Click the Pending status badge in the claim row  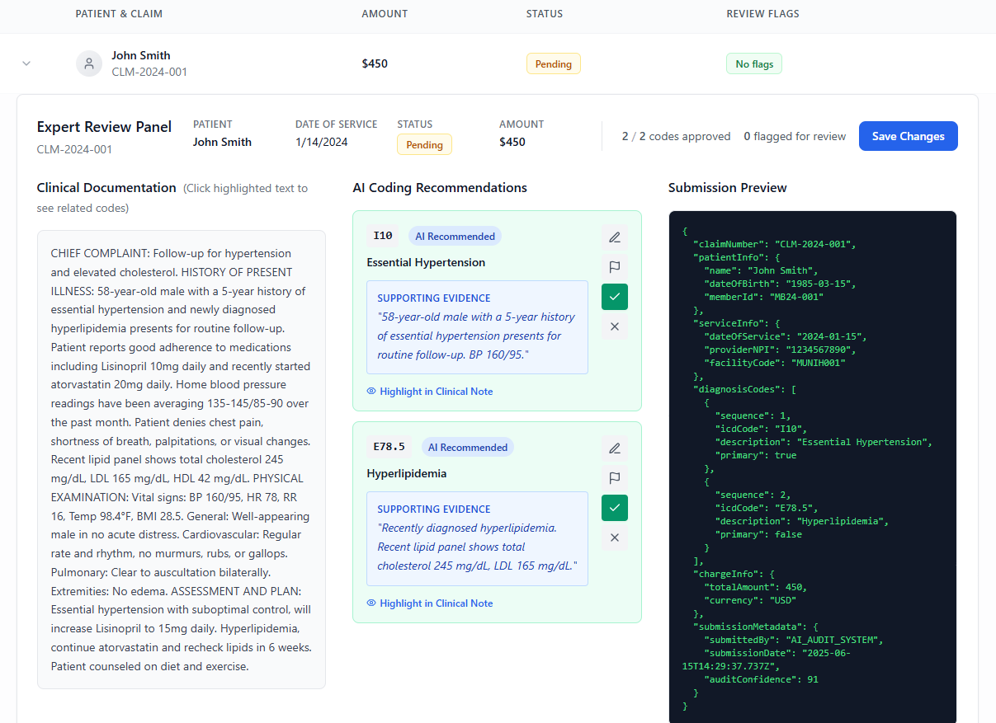point(554,63)
